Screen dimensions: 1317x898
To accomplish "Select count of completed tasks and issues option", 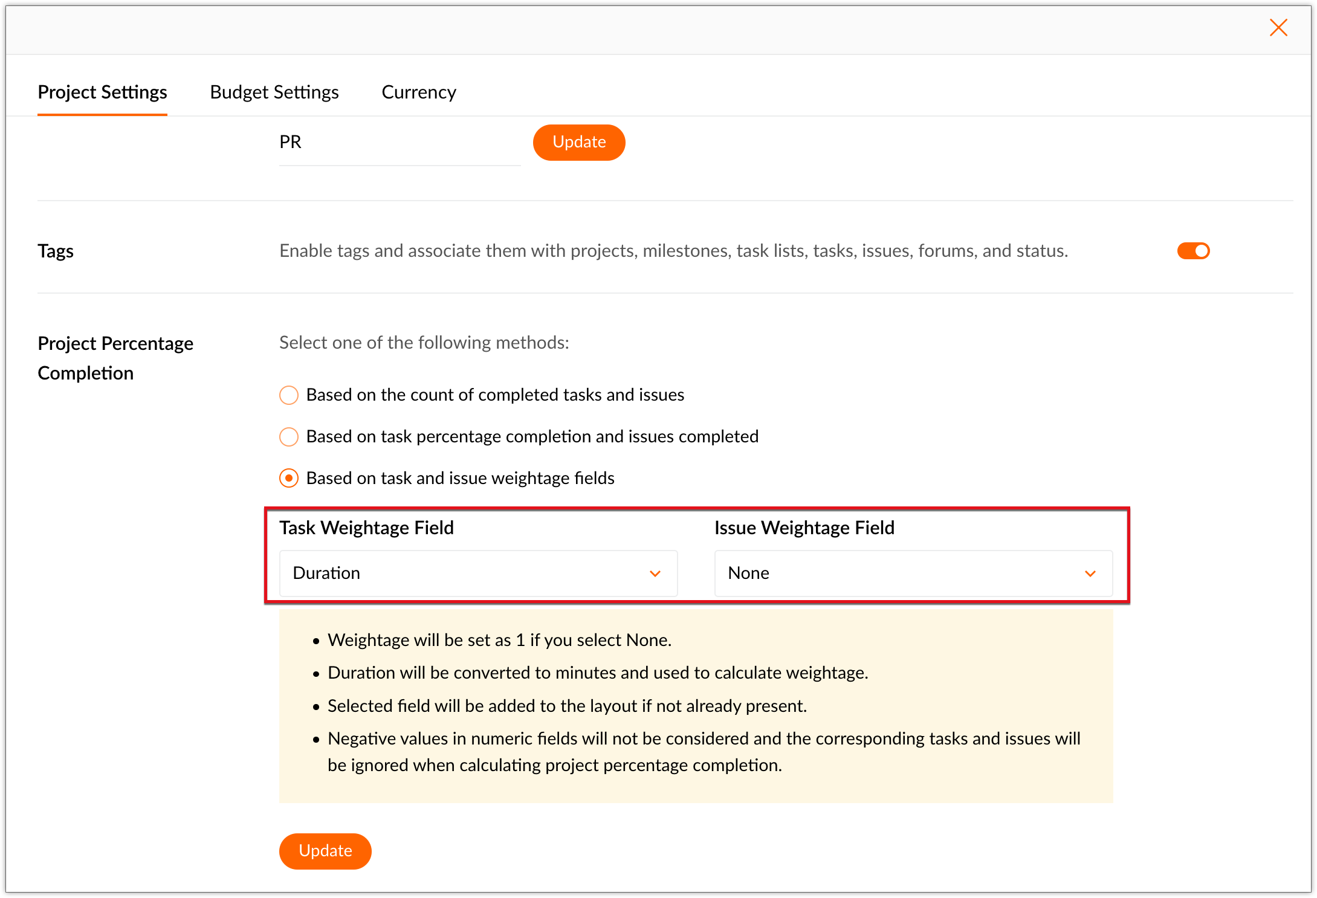I will (289, 395).
